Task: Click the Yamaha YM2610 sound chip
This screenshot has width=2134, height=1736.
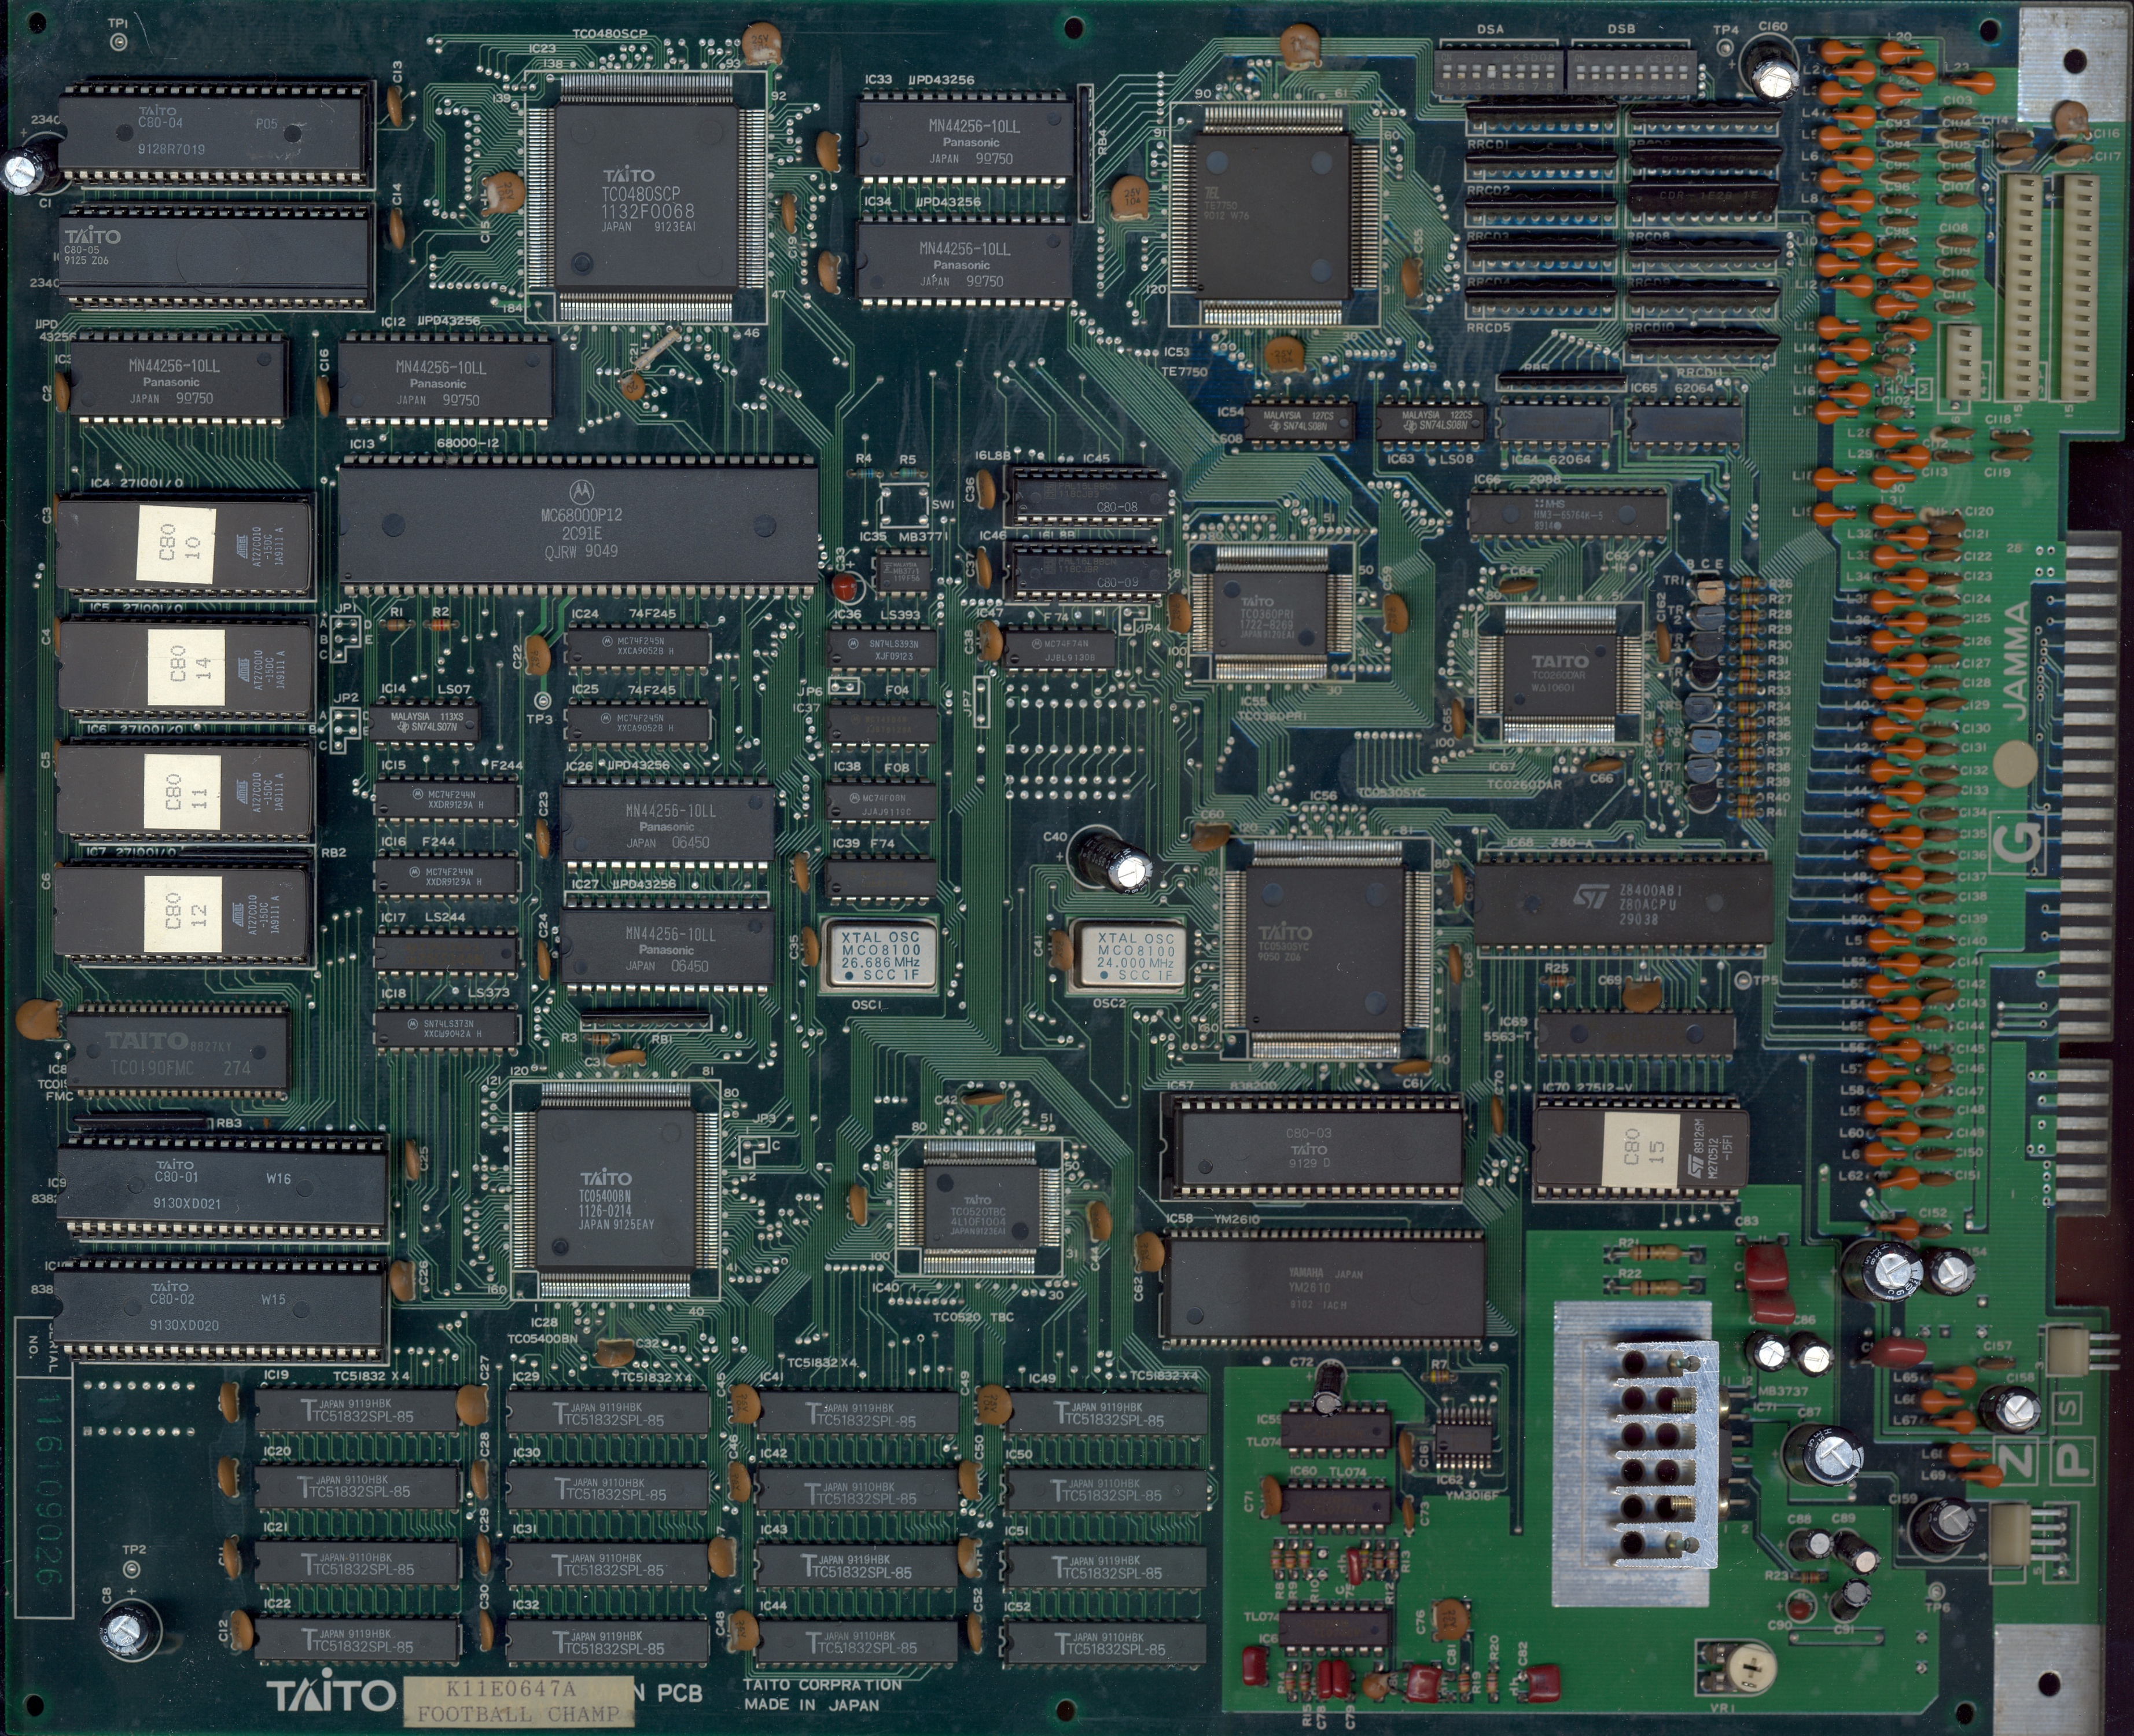Action: [x=1324, y=1288]
